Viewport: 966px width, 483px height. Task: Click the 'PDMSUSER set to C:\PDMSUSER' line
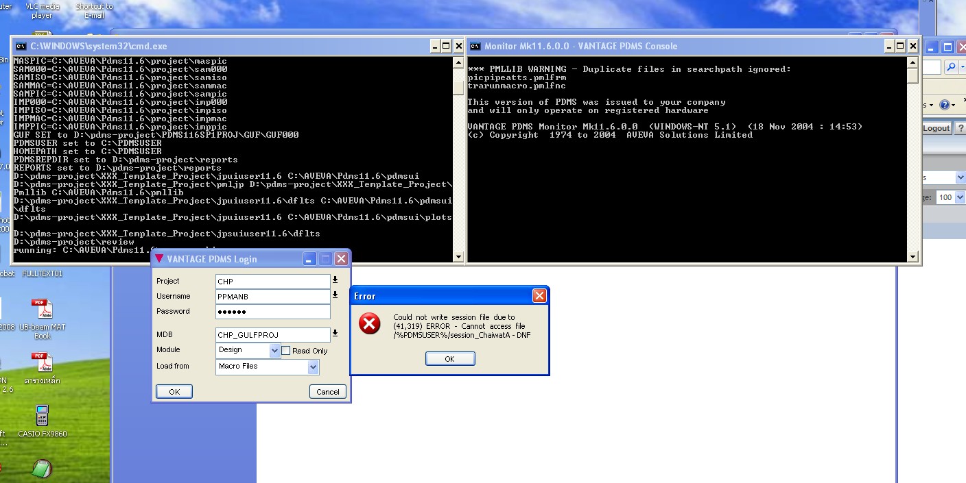[x=87, y=143]
